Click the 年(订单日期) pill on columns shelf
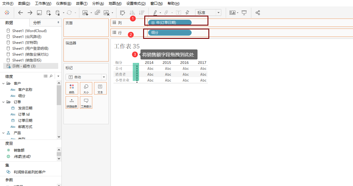Image resolution: width=353 pixels, height=186 pixels. tap(170, 22)
